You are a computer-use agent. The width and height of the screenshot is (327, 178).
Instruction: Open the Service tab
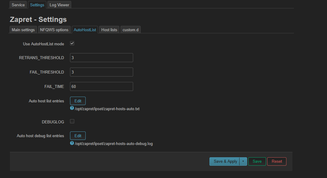(18, 5)
